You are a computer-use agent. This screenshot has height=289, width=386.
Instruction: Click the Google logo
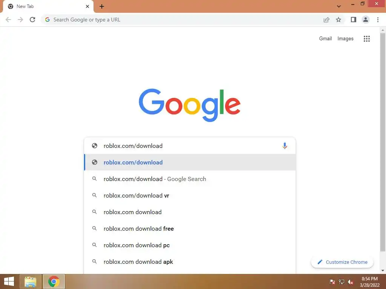(190, 105)
